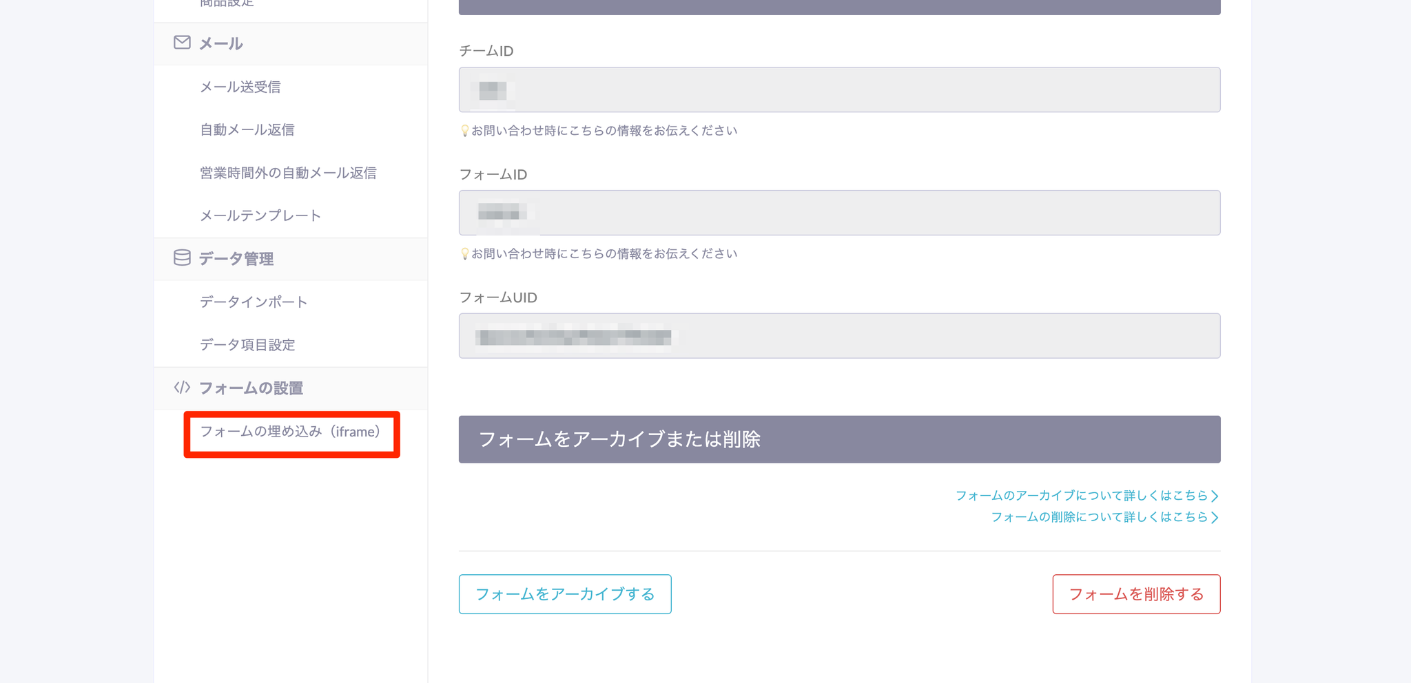Viewport: 1411px width, 683px height.
Task: Select データ項目設定 in sidebar
Action: pyautogui.click(x=247, y=344)
